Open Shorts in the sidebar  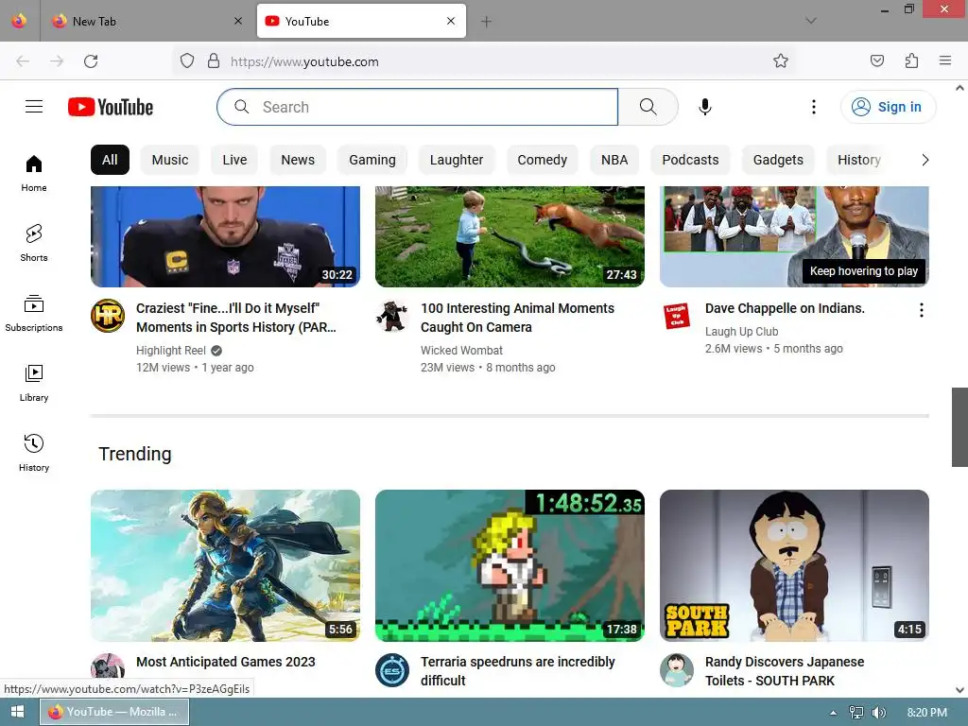[x=34, y=243]
